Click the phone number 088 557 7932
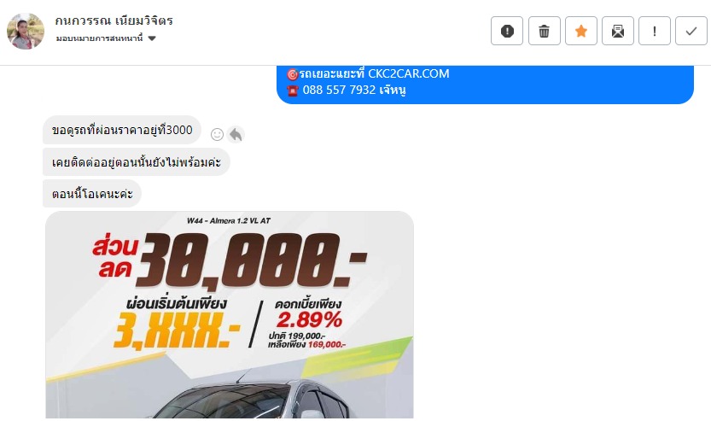711x421 pixels. [339, 90]
